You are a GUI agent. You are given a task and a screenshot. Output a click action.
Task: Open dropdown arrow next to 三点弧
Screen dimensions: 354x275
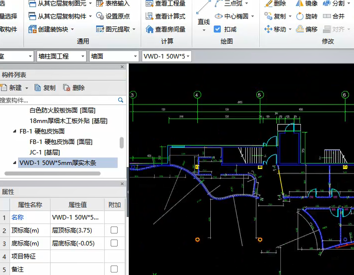246,3
